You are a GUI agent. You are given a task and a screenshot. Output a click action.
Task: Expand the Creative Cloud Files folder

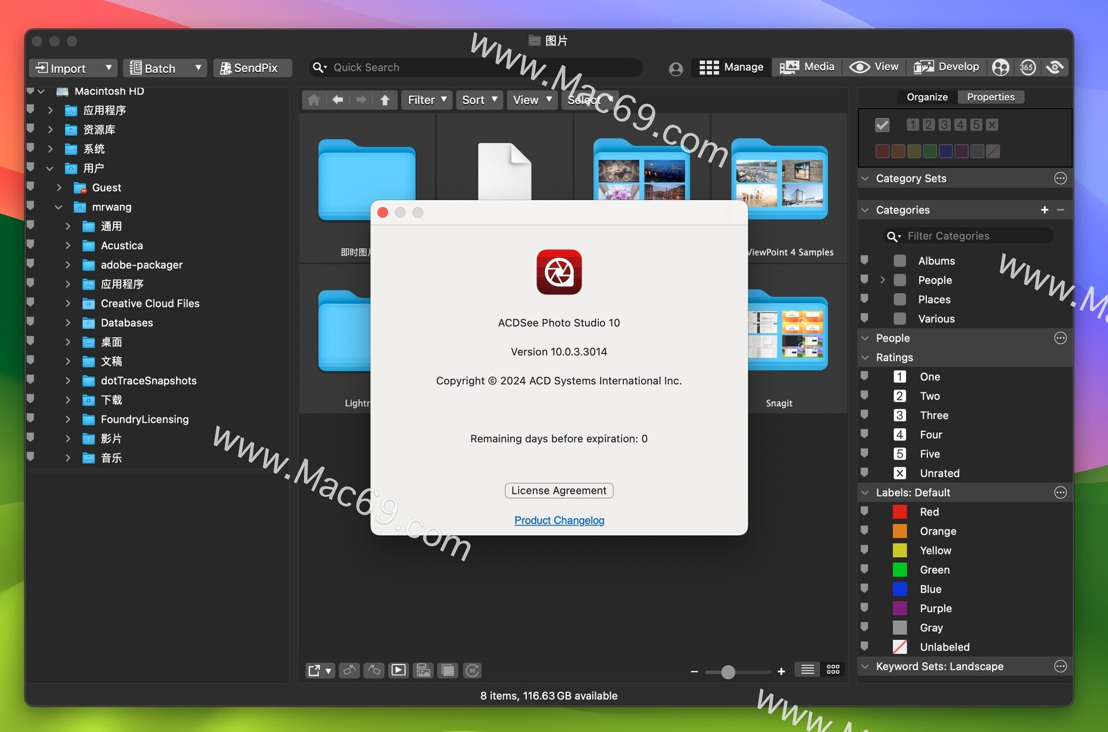(68, 303)
